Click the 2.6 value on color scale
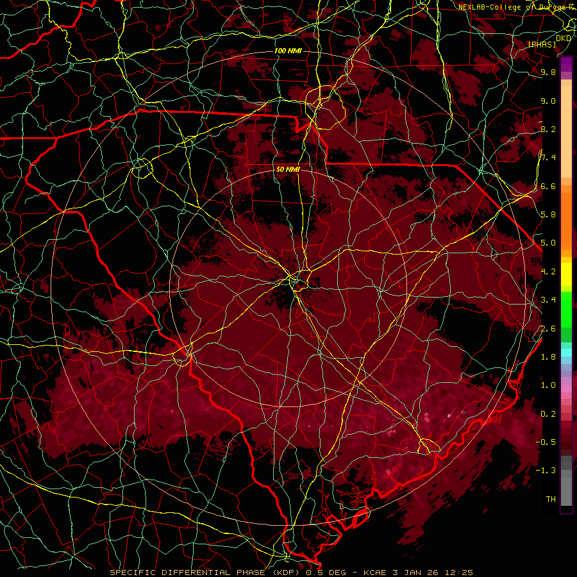The width and height of the screenshot is (577, 577). pyautogui.click(x=548, y=329)
